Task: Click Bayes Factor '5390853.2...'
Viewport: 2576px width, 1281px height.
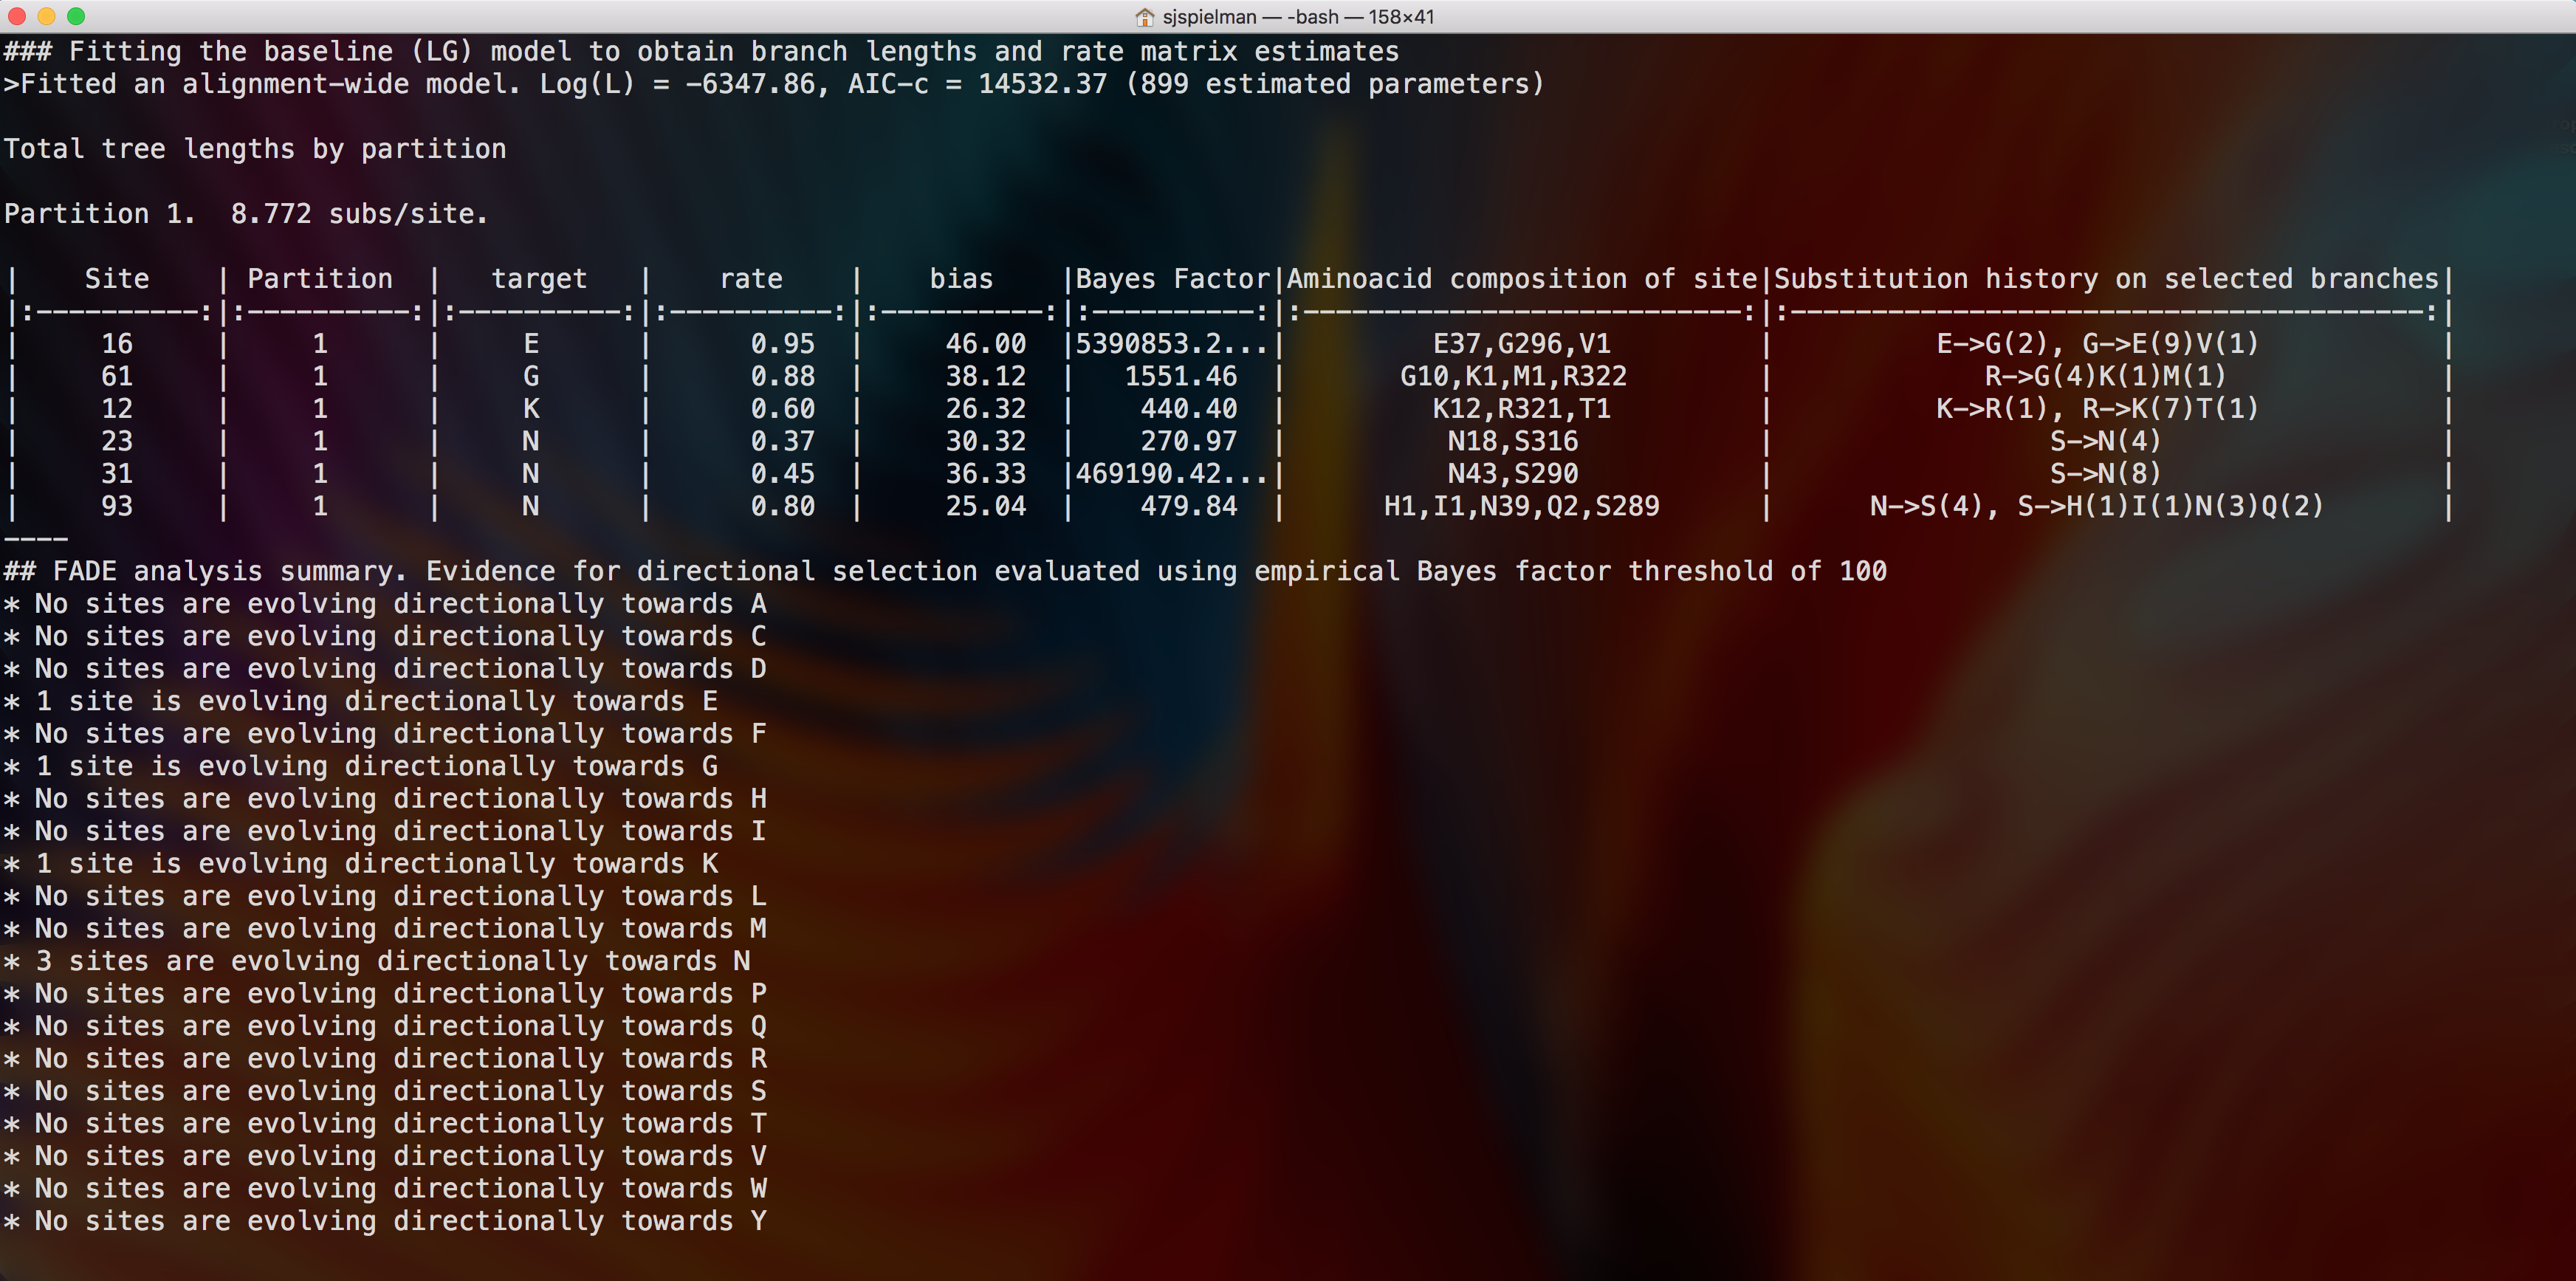Action: pyautogui.click(x=1172, y=344)
